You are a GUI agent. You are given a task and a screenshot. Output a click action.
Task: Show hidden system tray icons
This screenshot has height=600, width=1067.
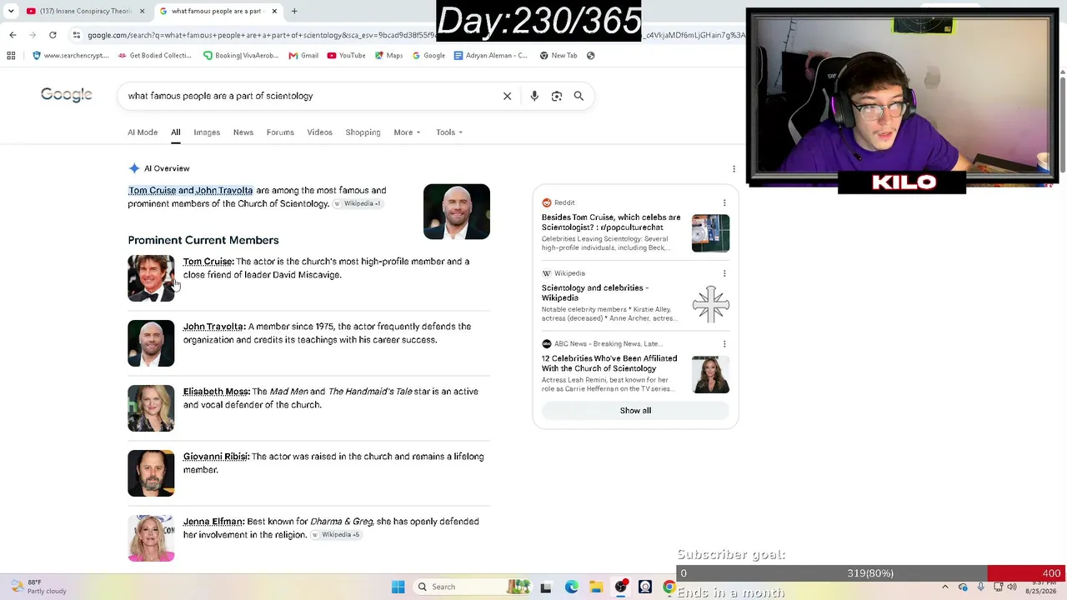[944, 587]
